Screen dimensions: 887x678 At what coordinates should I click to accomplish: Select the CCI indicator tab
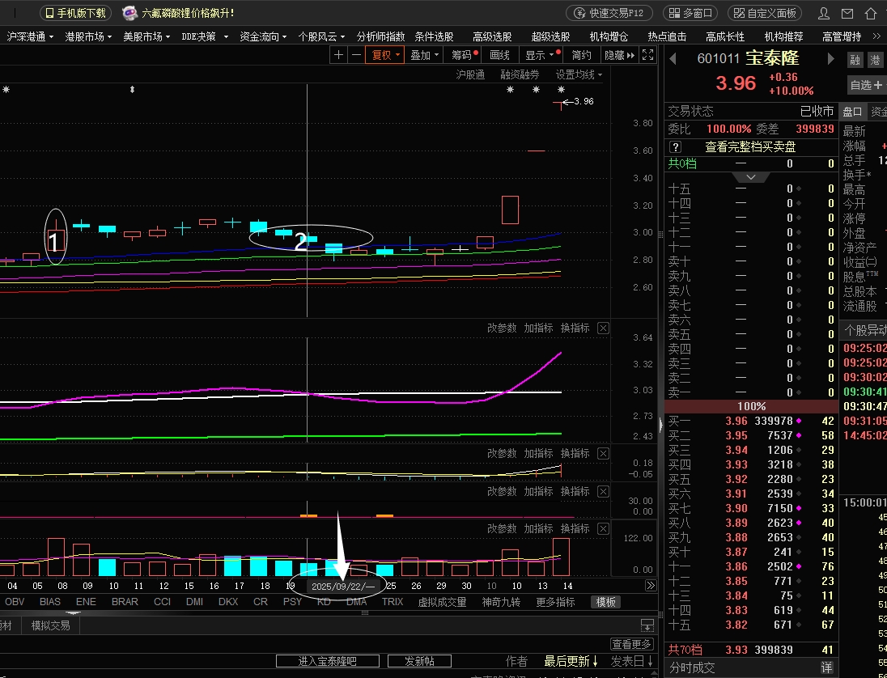coord(163,602)
